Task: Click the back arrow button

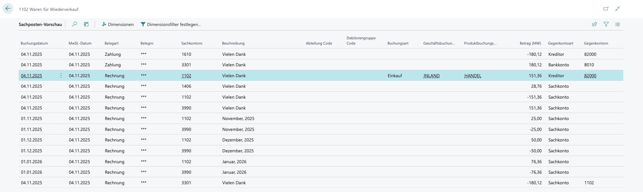Action: [x=8, y=9]
